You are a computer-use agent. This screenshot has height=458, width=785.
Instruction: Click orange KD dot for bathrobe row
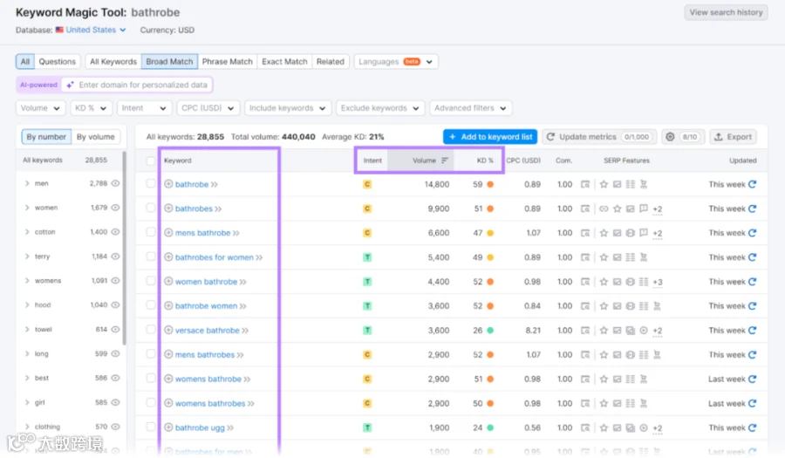(490, 184)
